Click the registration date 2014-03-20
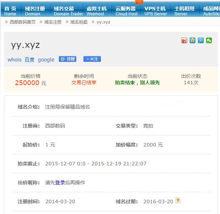The image size is (220, 214). 60,201
